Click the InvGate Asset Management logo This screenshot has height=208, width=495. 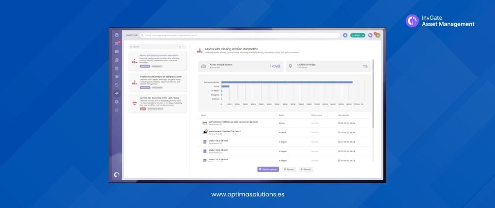point(440,21)
